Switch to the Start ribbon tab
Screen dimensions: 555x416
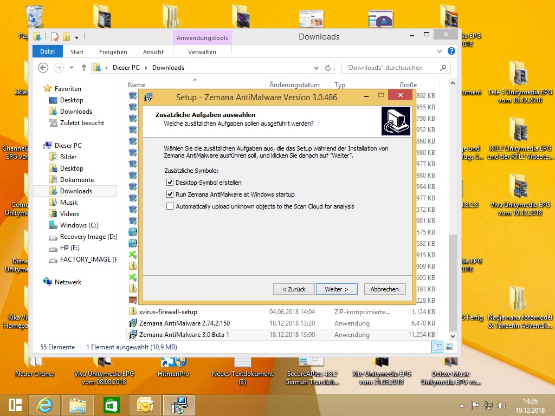point(77,52)
